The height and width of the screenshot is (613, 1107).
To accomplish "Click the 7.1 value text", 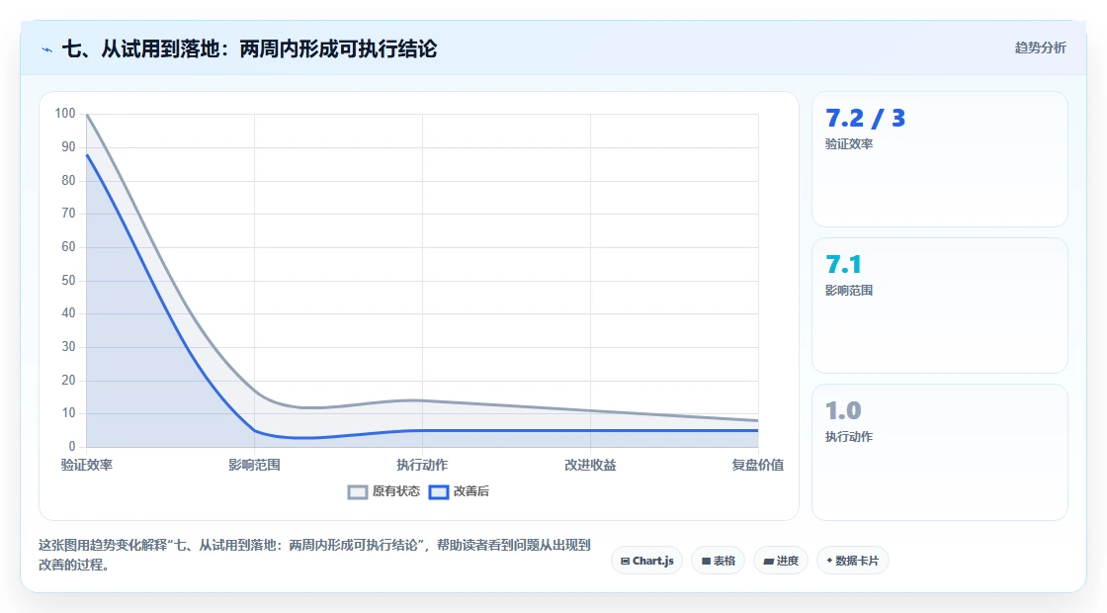I will (844, 264).
